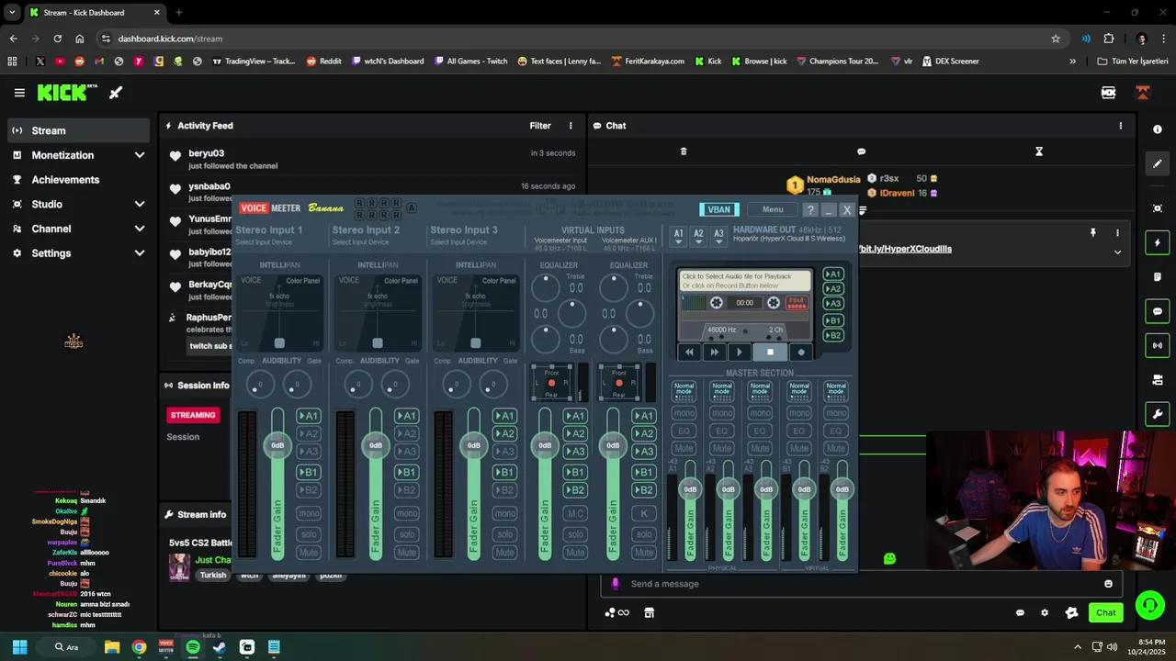Click the chat bubble mode icon
This screenshot has width=1176, height=661.
point(861,151)
